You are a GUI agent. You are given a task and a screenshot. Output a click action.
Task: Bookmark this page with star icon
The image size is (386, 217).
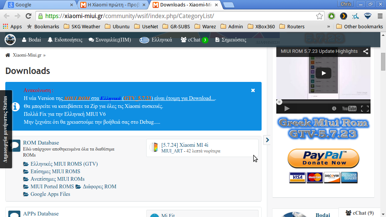319,16
